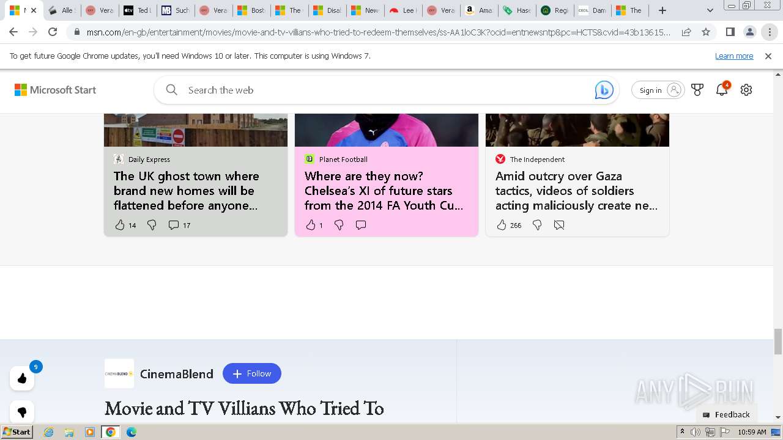The width and height of the screenshot is (783, 440).
Task: Switch to the 'New' tab
Action: [365, 10]
